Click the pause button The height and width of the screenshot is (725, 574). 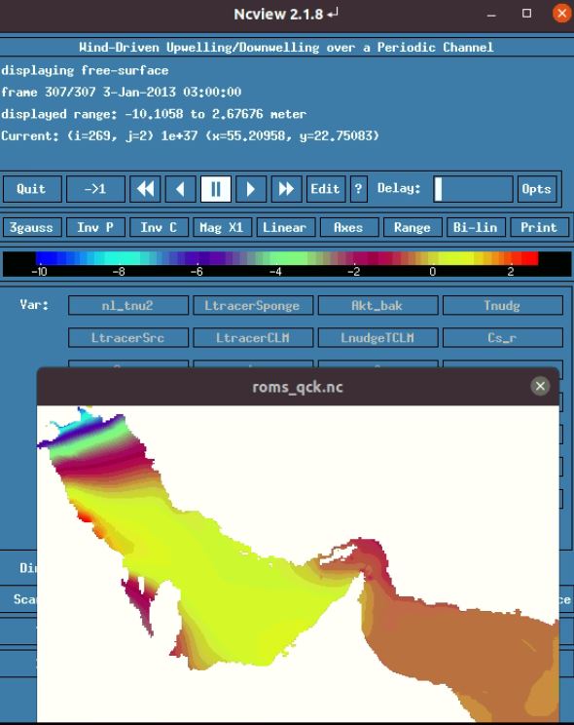pyautogui.click(x=216, y=189)
